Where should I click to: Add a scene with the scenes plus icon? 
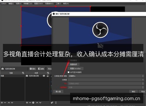pos(2,103)
